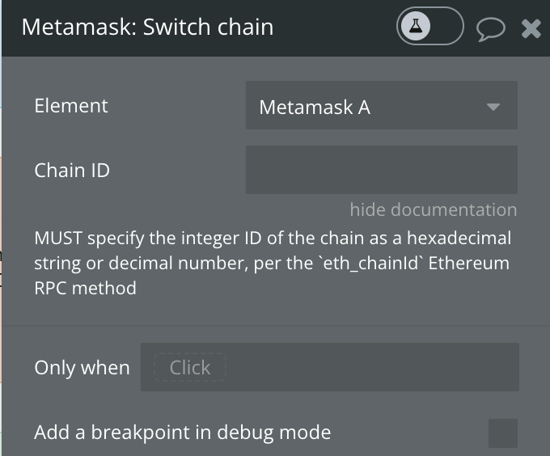Close the Metamask Switch chain panel
This screenshot has height=456, width=550.
(x=531, y=28)
